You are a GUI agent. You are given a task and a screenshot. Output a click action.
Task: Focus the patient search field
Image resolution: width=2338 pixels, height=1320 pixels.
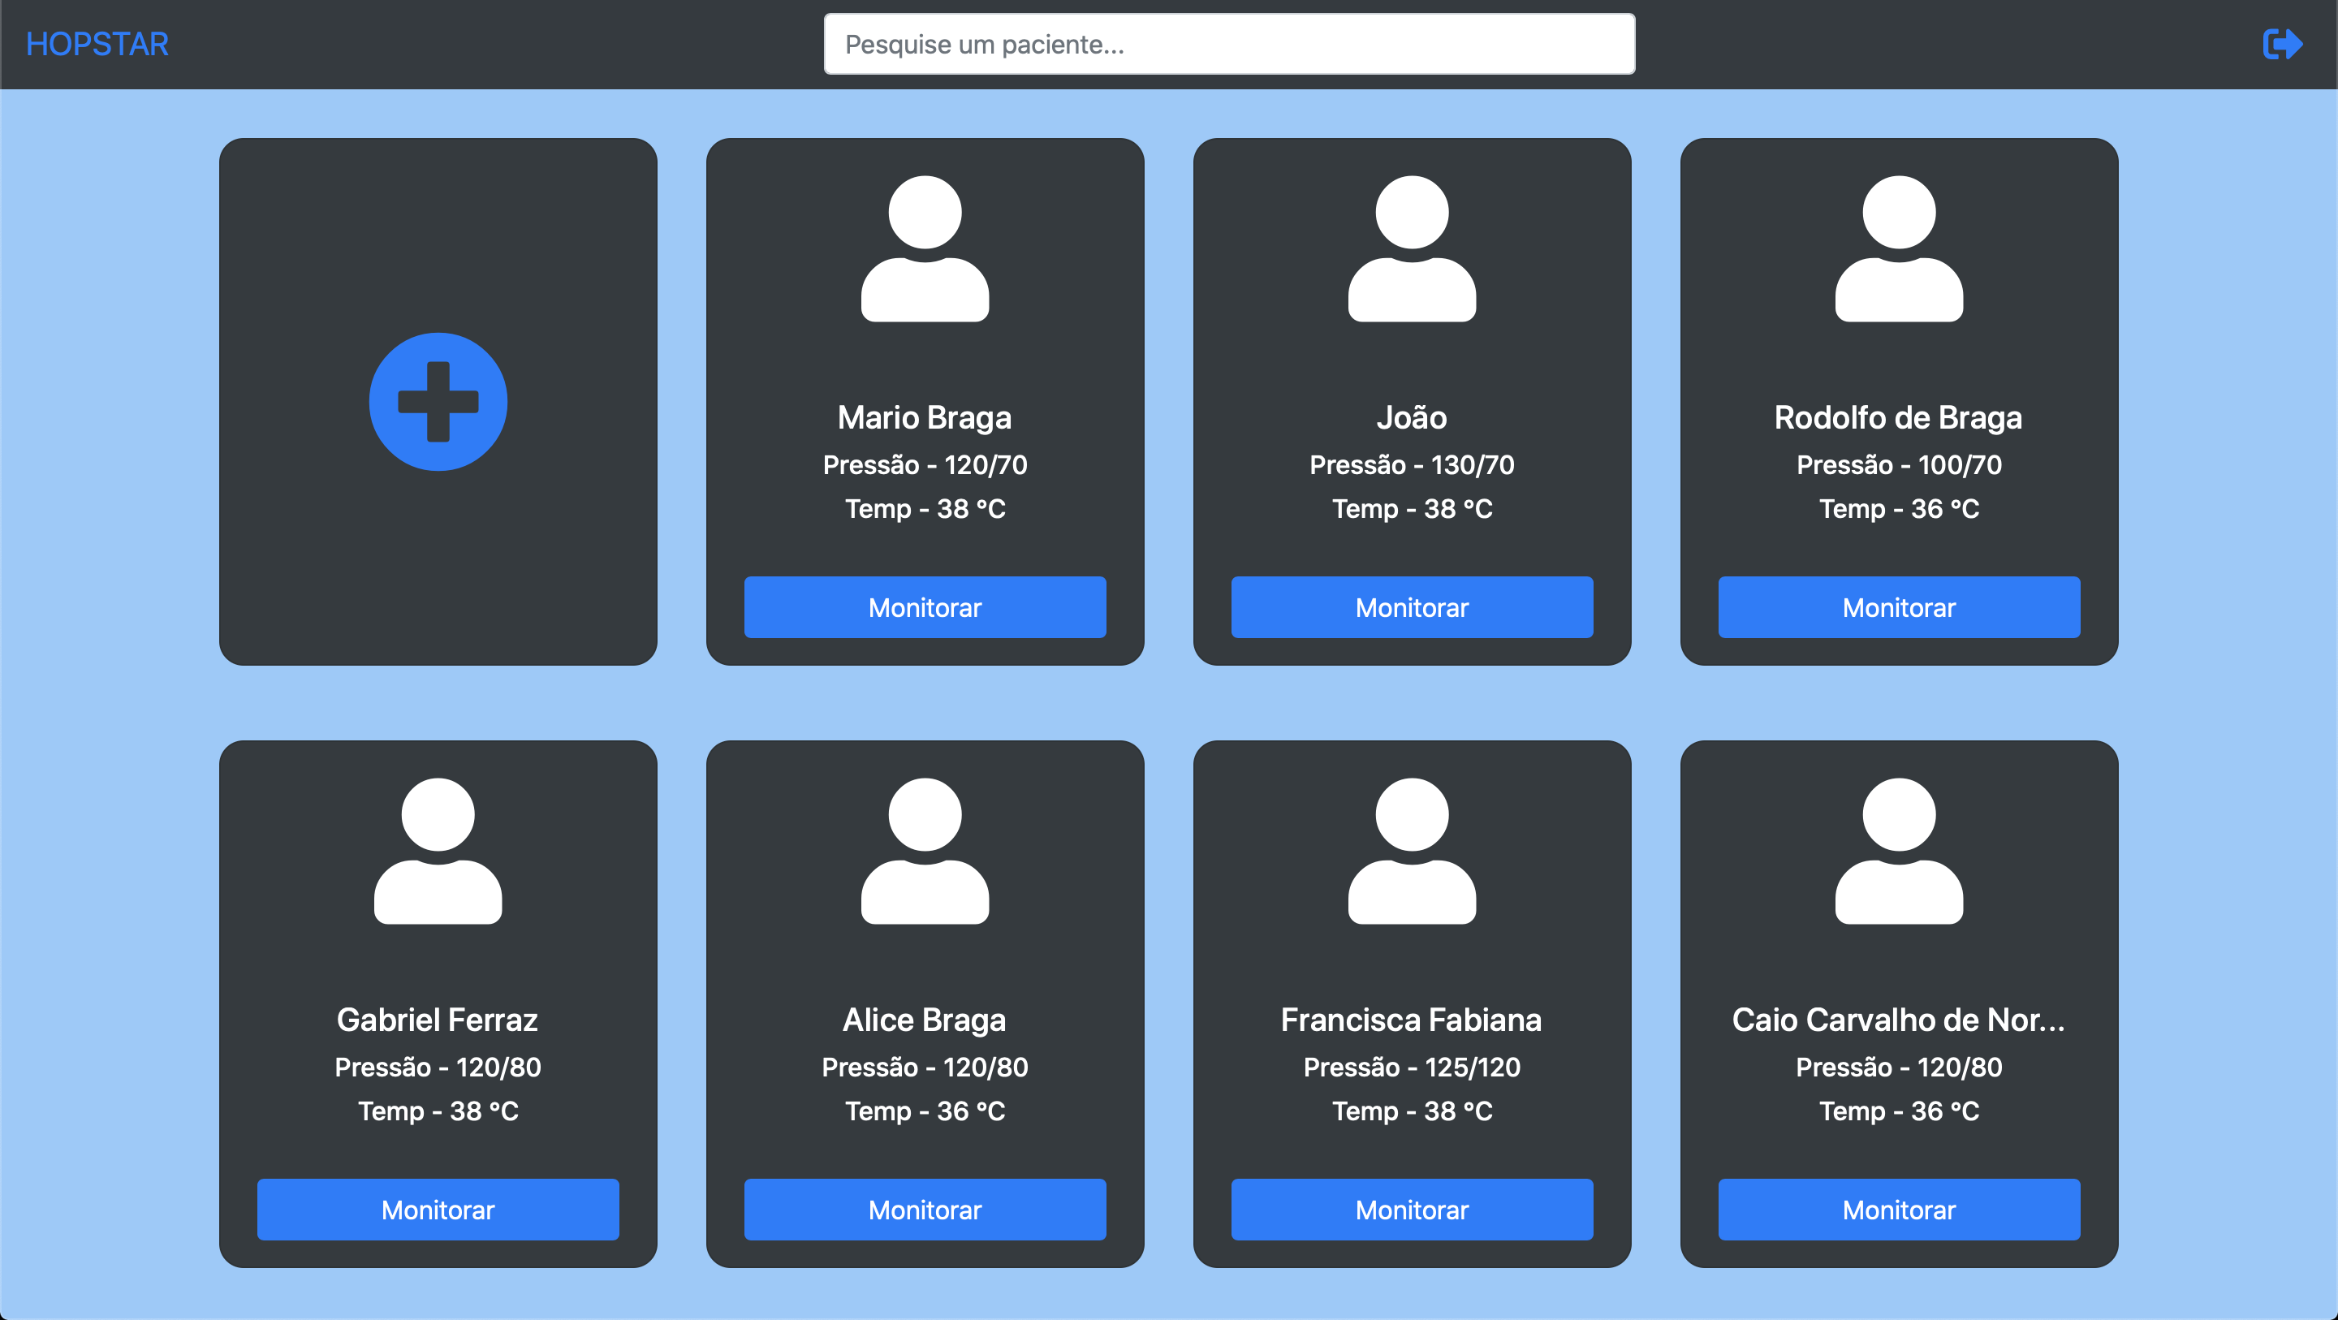click(1229, 44)
